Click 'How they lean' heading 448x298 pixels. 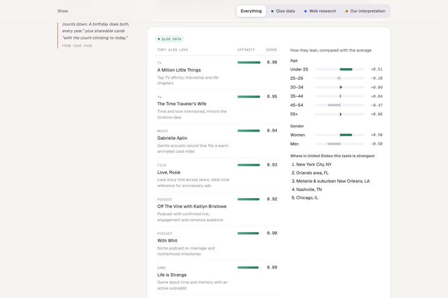click(331, 50)
